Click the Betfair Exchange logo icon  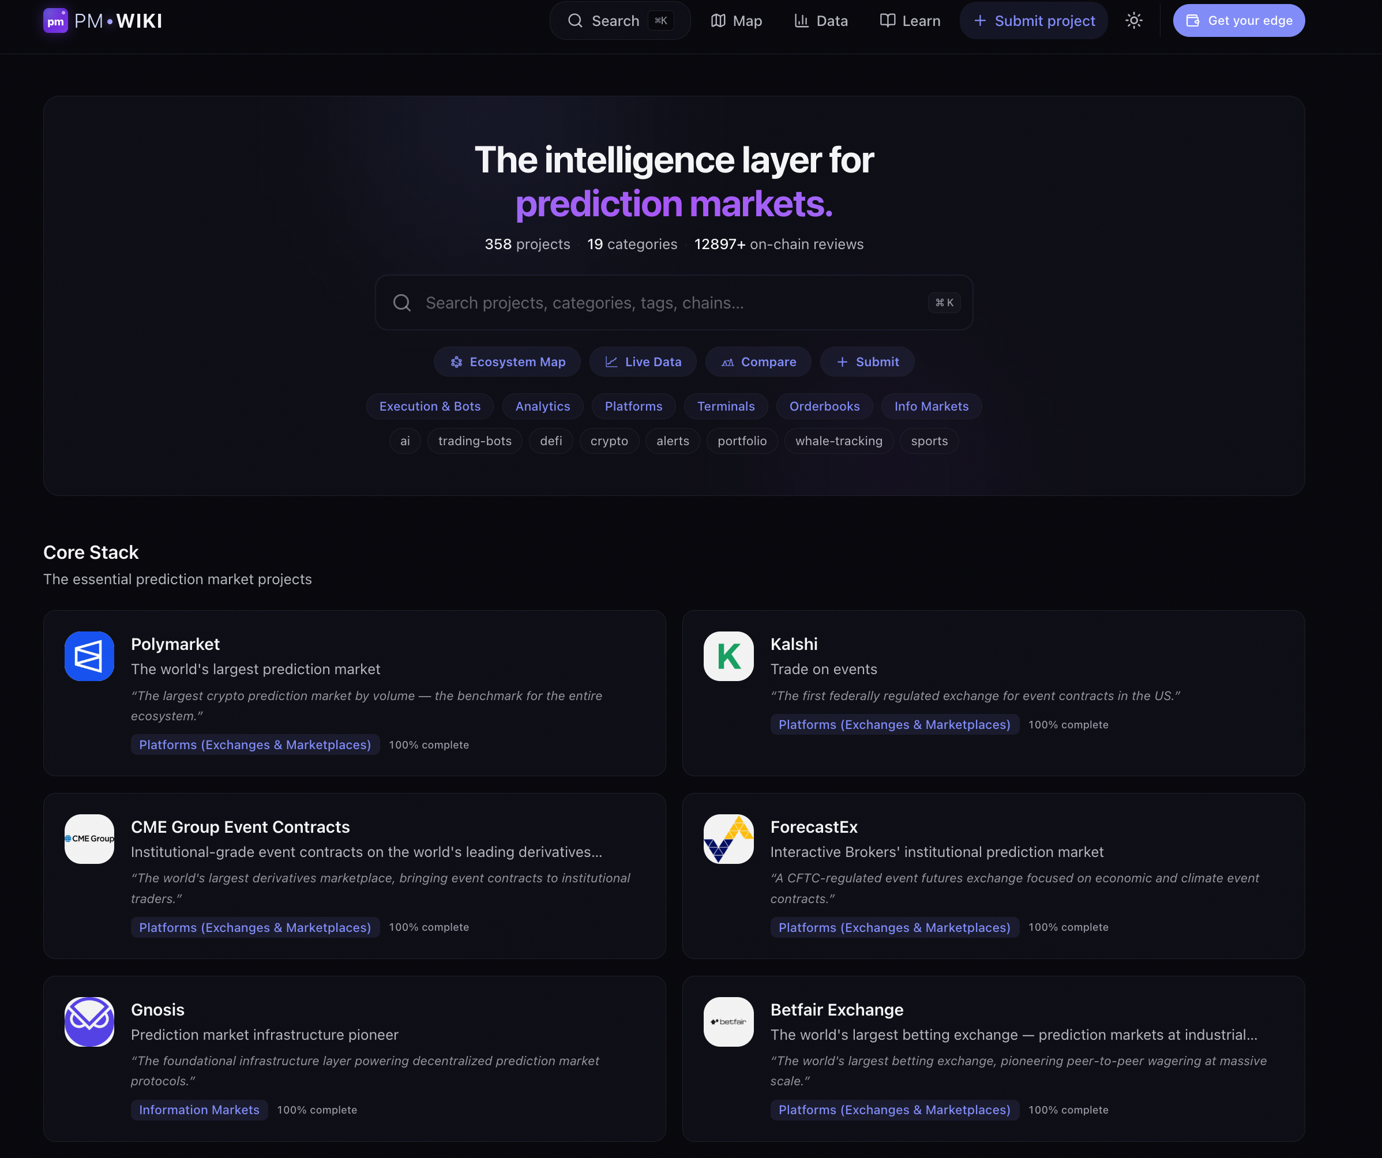[728, 1022]
